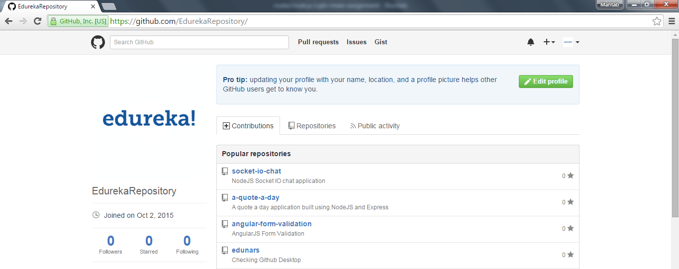This screenshot has height=269, width=679.
Task: Open the a-quote-a-day repository
Action: click(256, 197)
